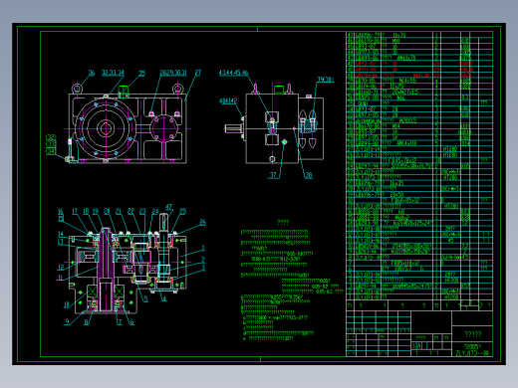Image resolution: width=518 pixels, height=388 pixels.
Task: Click section view callout number 10
Action: (67, 304)
